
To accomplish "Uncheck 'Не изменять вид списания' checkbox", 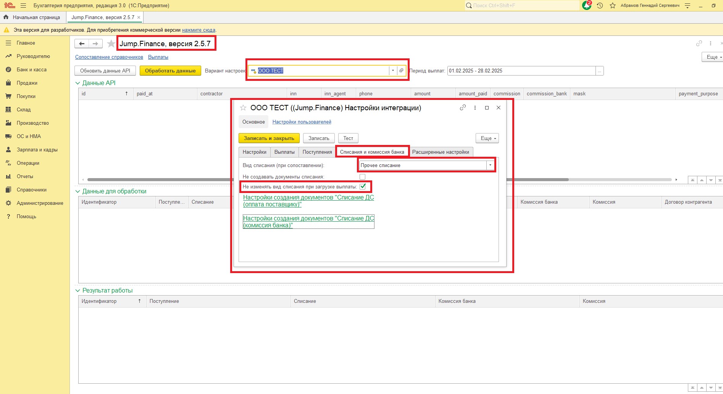I will pyautogui.click(x=363, y=187).
